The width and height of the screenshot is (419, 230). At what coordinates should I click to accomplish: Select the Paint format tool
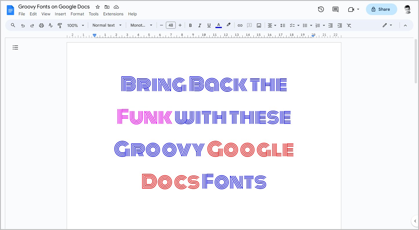coord(60,25)
